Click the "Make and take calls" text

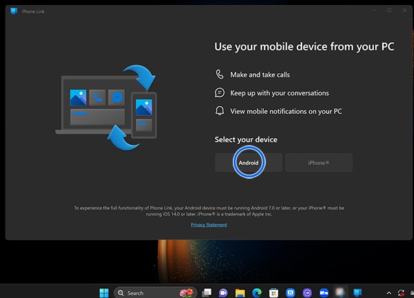(x=260, y=75)
